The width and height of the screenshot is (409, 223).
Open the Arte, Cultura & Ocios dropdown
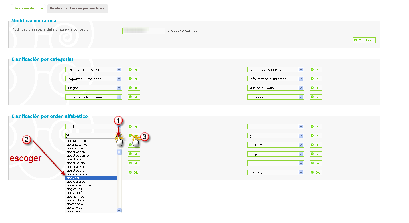(x=93, y=70)
